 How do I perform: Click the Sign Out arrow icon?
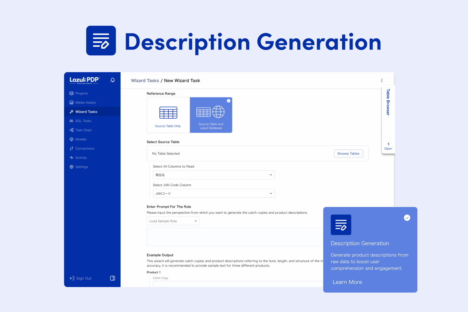72,278
